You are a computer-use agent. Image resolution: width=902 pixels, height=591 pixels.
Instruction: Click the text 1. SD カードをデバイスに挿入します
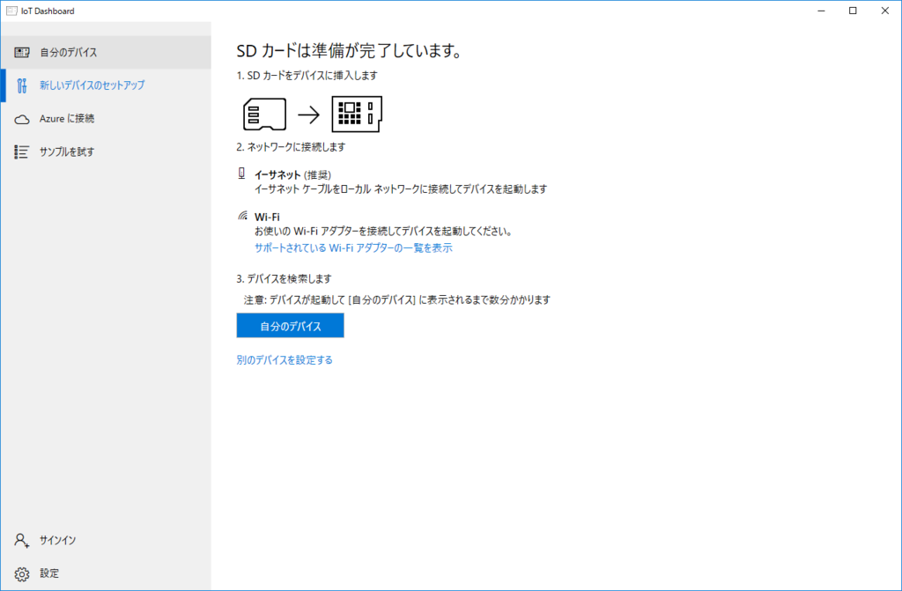point(307,76)
